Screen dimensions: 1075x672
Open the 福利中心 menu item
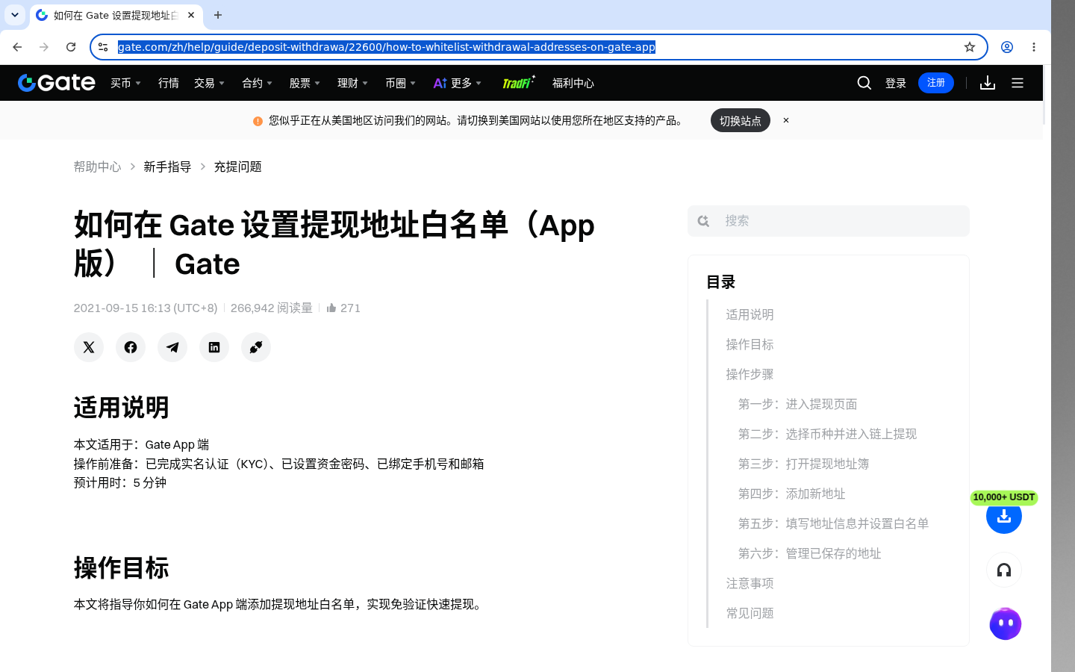tap(573, 83)
